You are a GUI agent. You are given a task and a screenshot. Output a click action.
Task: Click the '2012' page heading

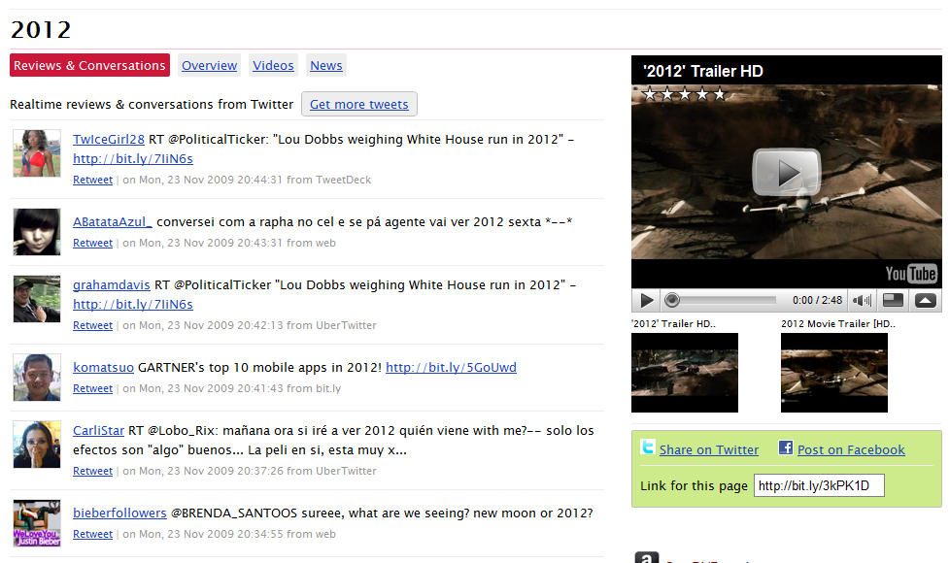[x=41, y=30]
